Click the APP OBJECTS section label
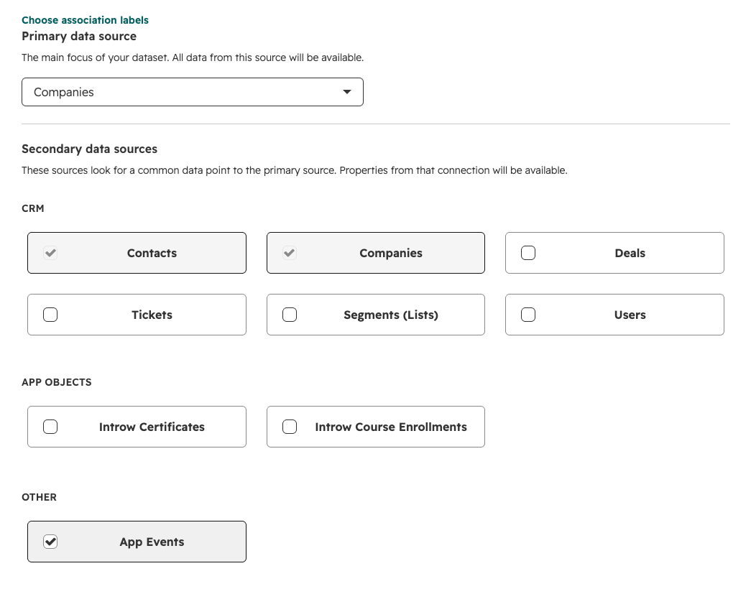This screenshot has width=751, height=589. (57, 382)
